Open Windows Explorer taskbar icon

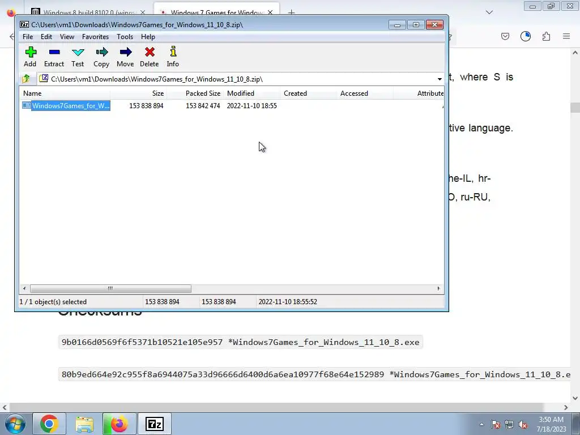pos(84,424)
